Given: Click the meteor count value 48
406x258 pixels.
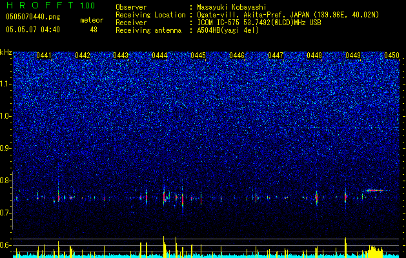Looking at the screenshot, I should click(94, 30).
